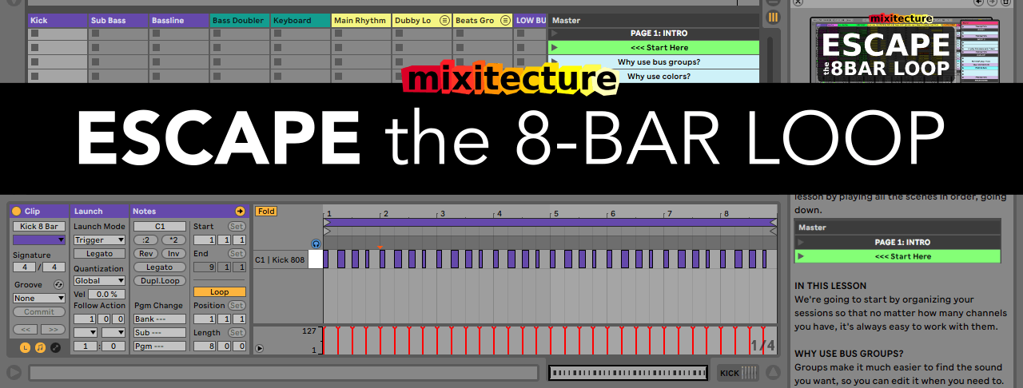Screen dimensions: 1023x388
Task: Click the headphone preview icon in note editor
Action: (x=316, y=243)
